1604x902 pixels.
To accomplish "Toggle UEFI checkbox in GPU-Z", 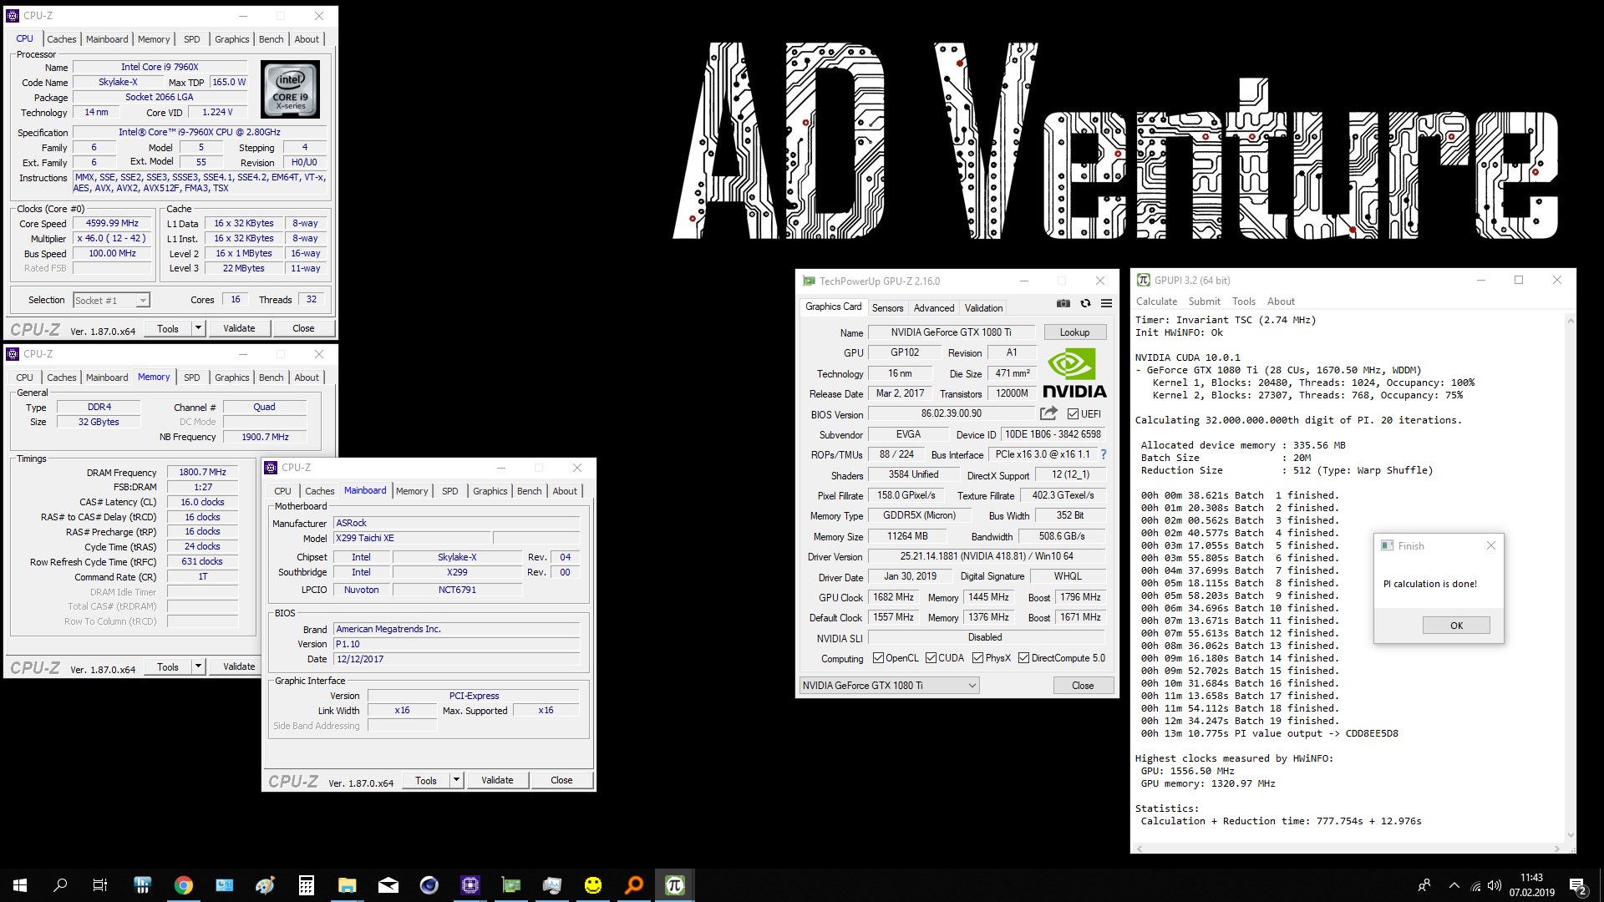I will [1073, 413].
